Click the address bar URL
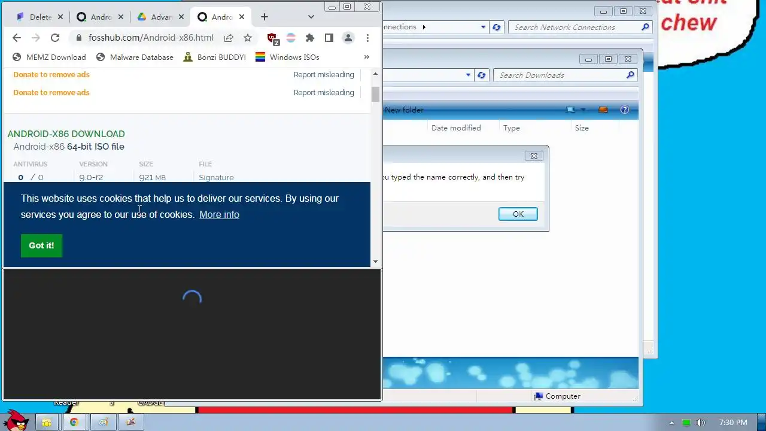 point(151,38)
